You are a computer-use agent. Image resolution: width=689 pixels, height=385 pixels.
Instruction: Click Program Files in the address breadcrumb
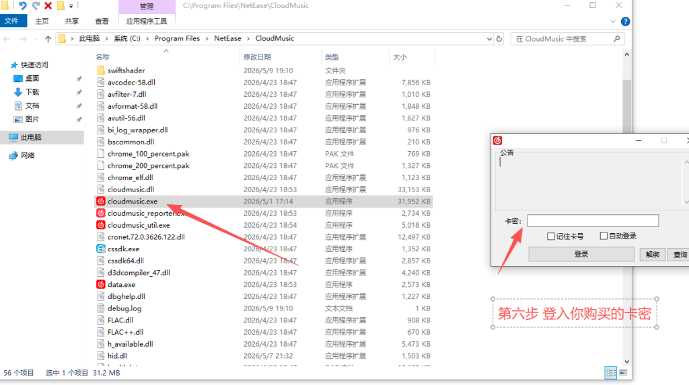pos(177,38)
